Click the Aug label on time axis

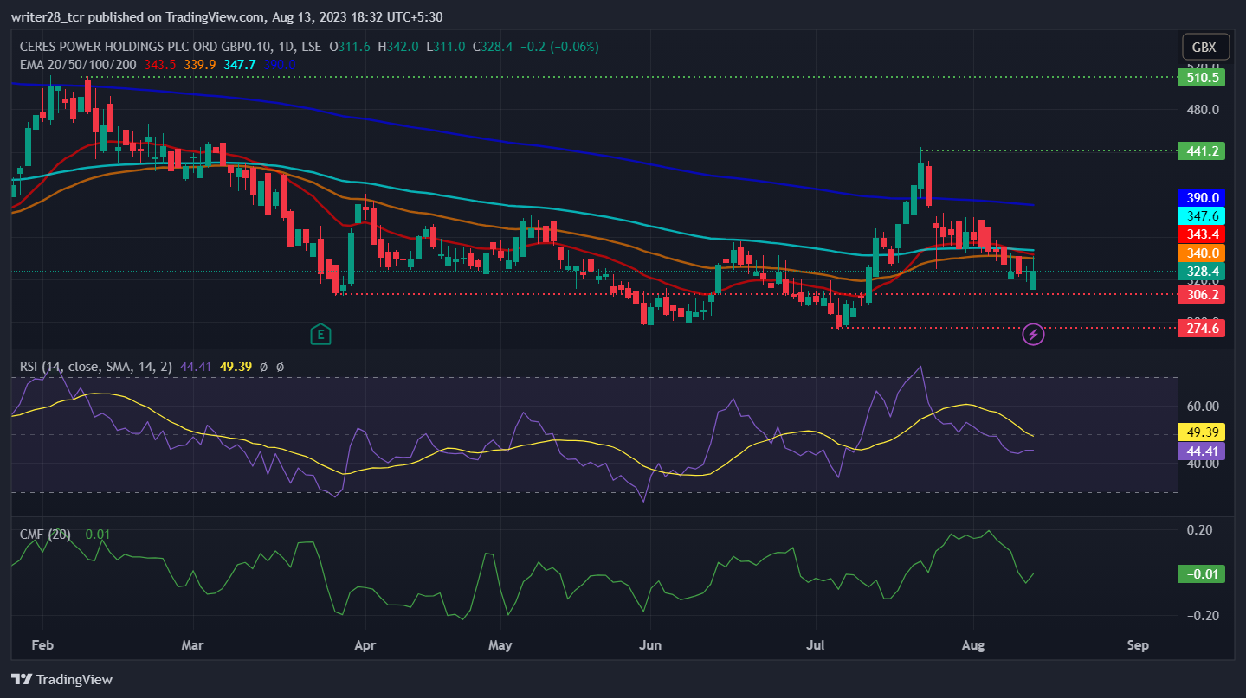pos(972,645)
